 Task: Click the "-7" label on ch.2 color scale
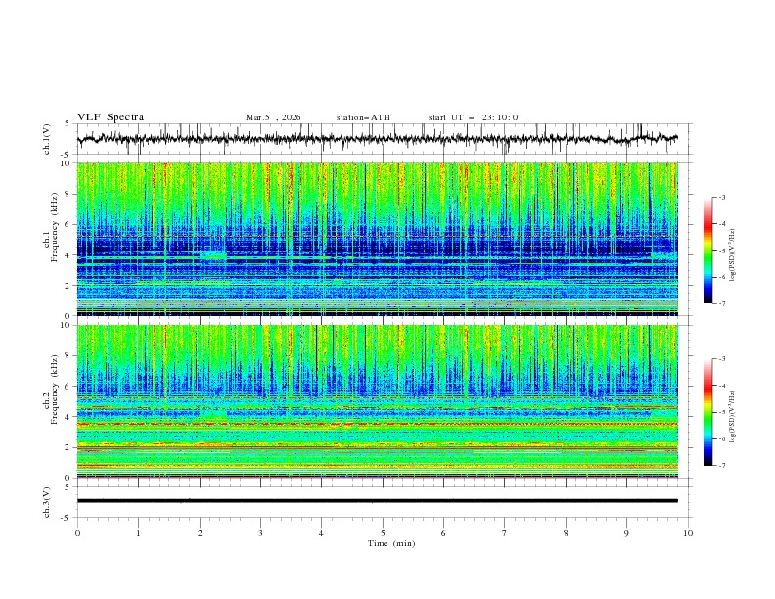pyautogui.click(x=721, y=466)
